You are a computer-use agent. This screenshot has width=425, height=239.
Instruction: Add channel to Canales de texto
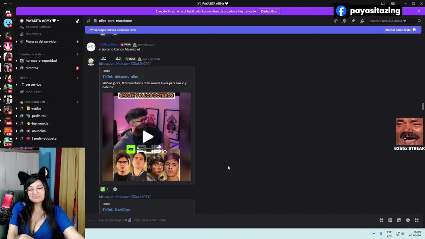77,54
